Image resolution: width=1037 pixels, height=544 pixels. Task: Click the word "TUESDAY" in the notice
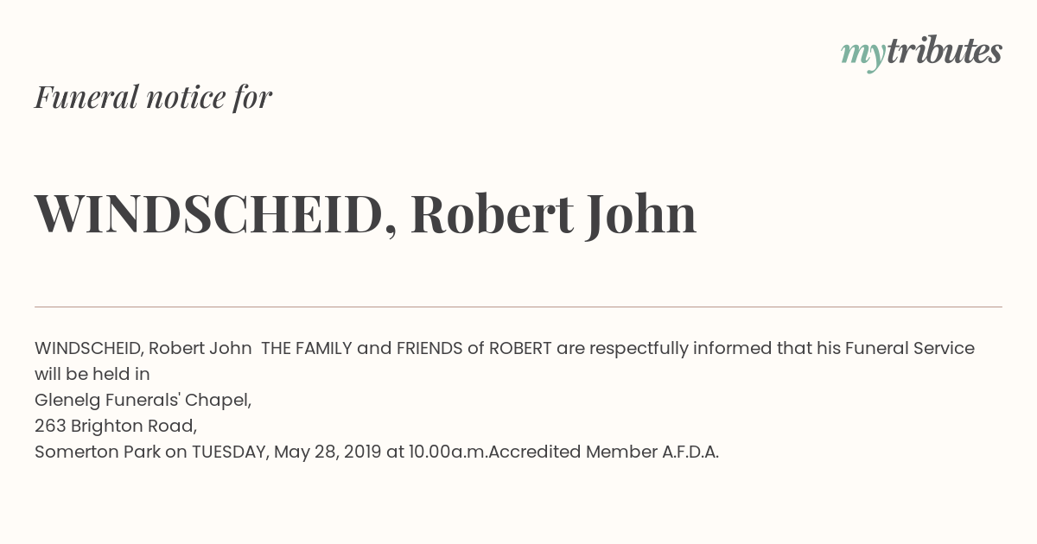(229, 452)
